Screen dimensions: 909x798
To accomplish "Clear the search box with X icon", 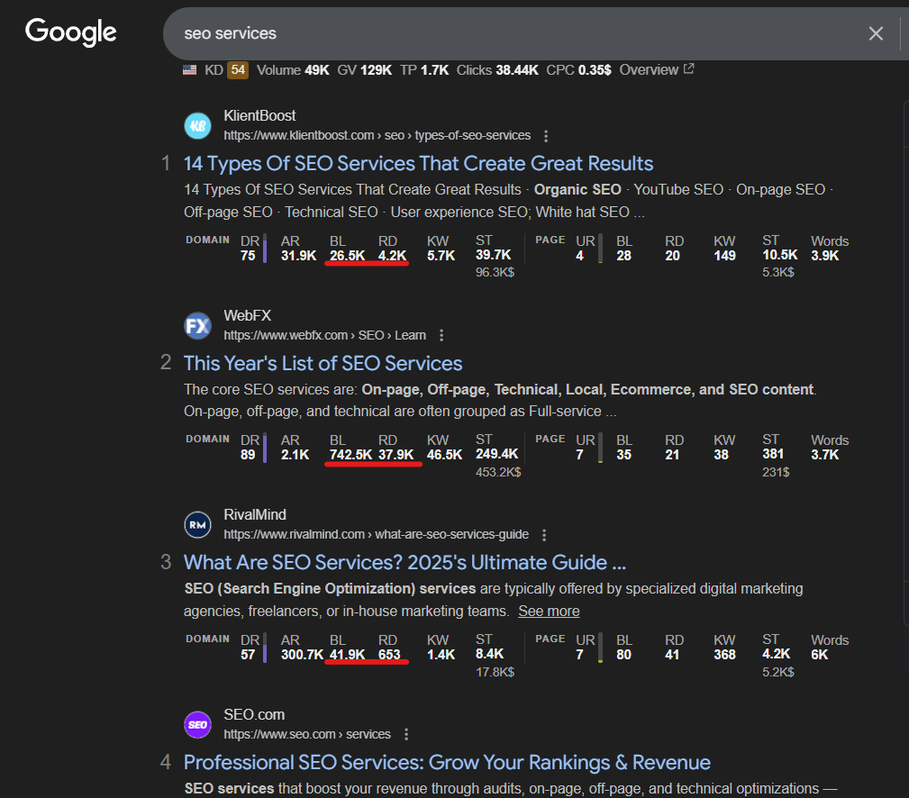I will [876, 33].
